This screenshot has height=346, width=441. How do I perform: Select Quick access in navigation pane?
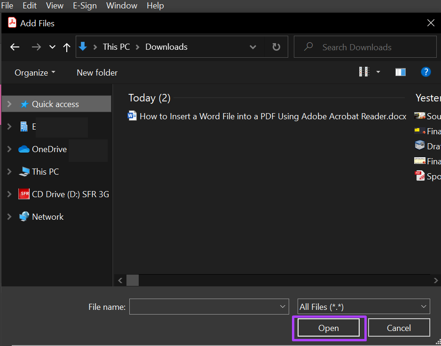[x=55, y=104]
